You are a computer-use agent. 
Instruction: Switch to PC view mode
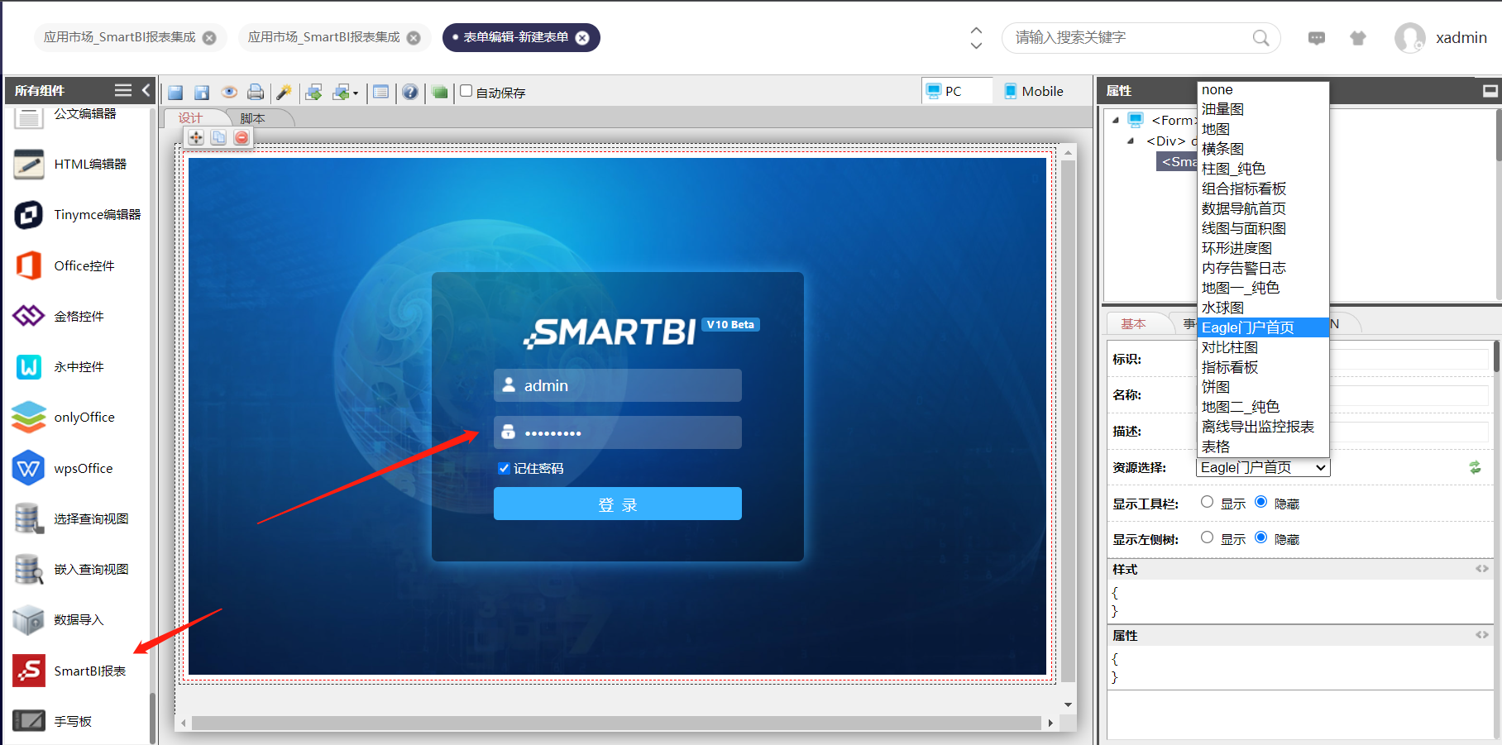tap(957, 91)
